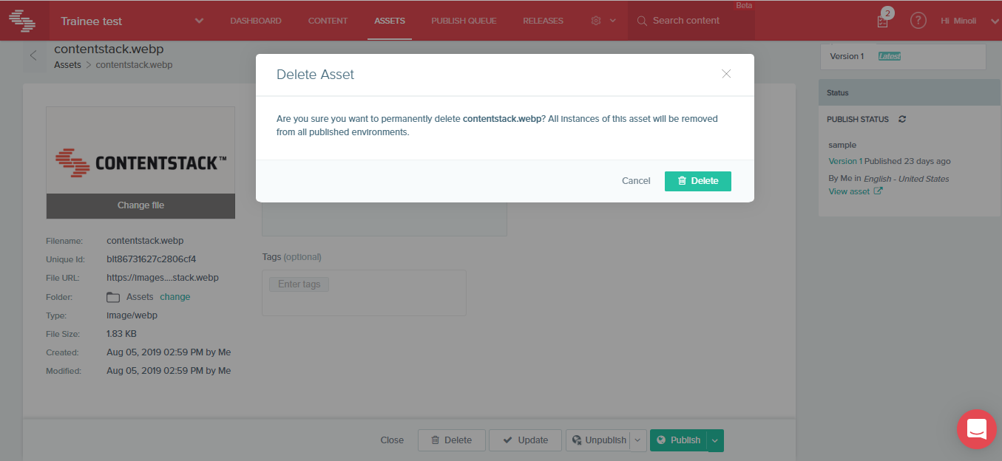Click the Contentstack logo icon
This screenshot has height=461, width=1002.
coord(22,20)
